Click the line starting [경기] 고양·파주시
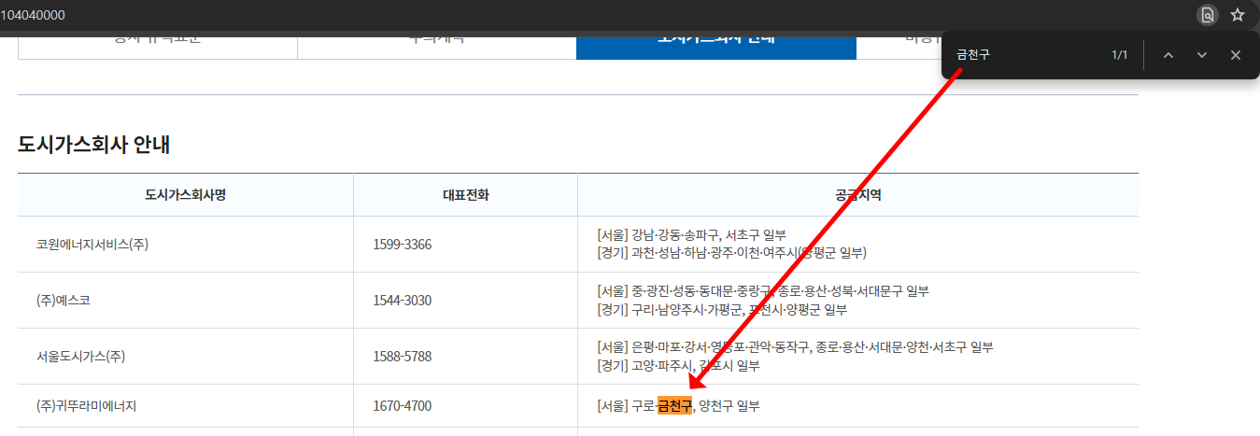 click(x=678, y=366)
